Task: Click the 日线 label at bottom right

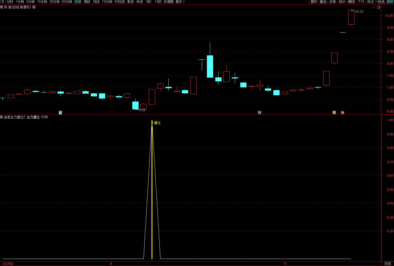Action: coord(388,264)
